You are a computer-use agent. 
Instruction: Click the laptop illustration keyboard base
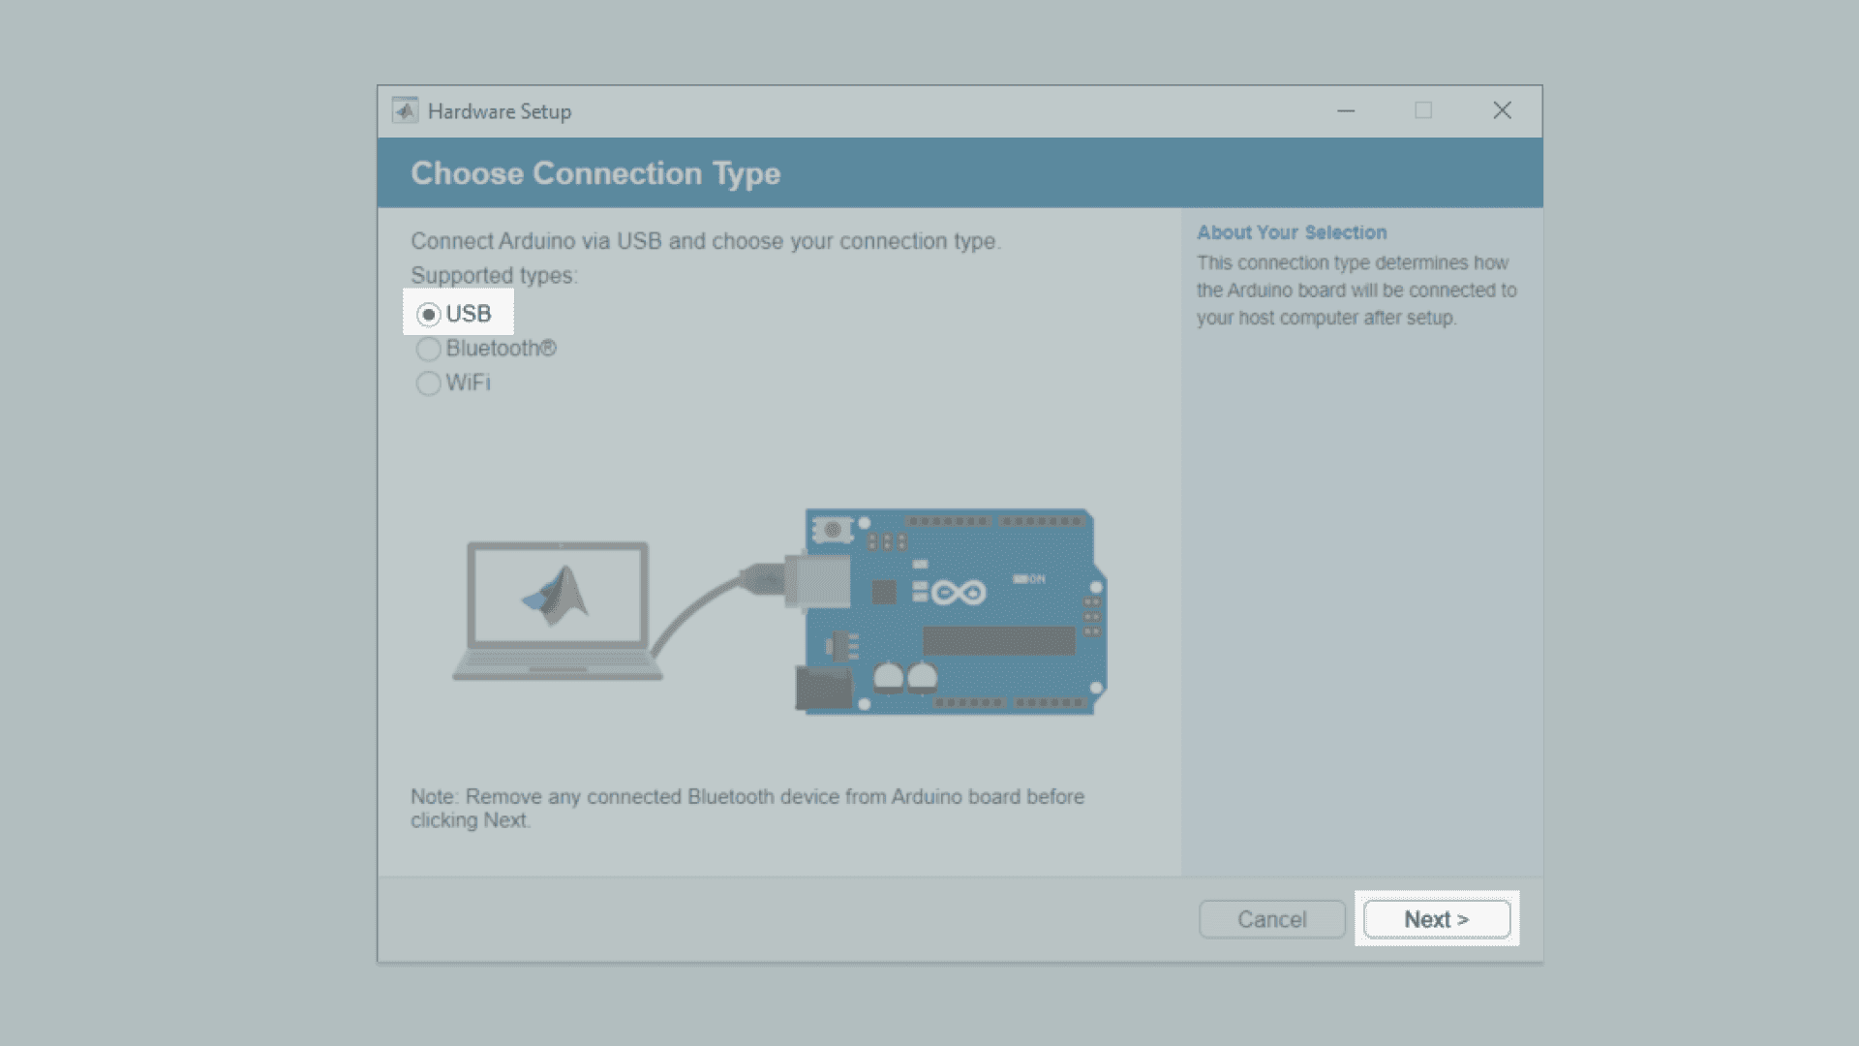tap(558, 666)
